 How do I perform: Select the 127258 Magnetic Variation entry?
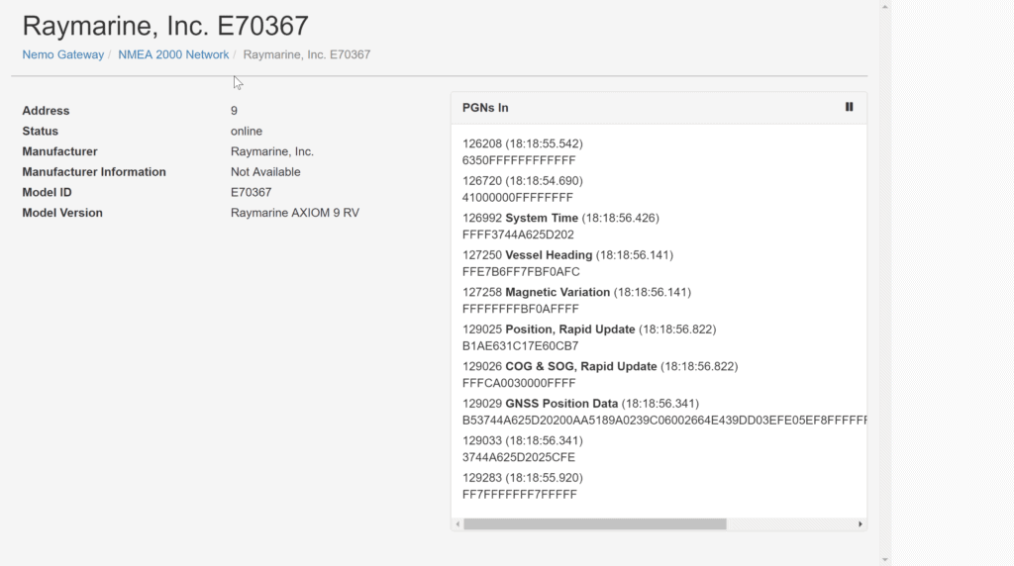coord(577,301)
